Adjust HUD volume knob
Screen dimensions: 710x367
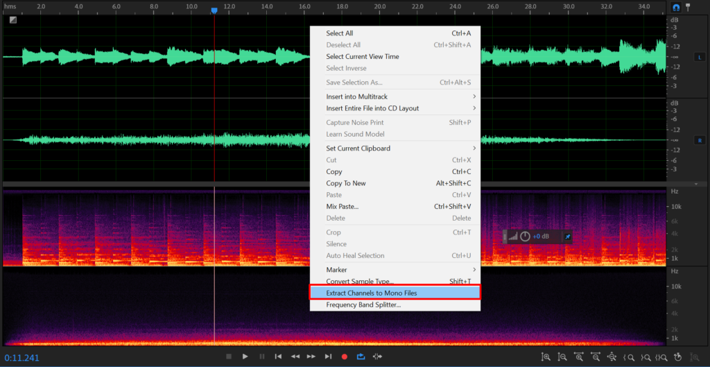[x=525, y=237]
